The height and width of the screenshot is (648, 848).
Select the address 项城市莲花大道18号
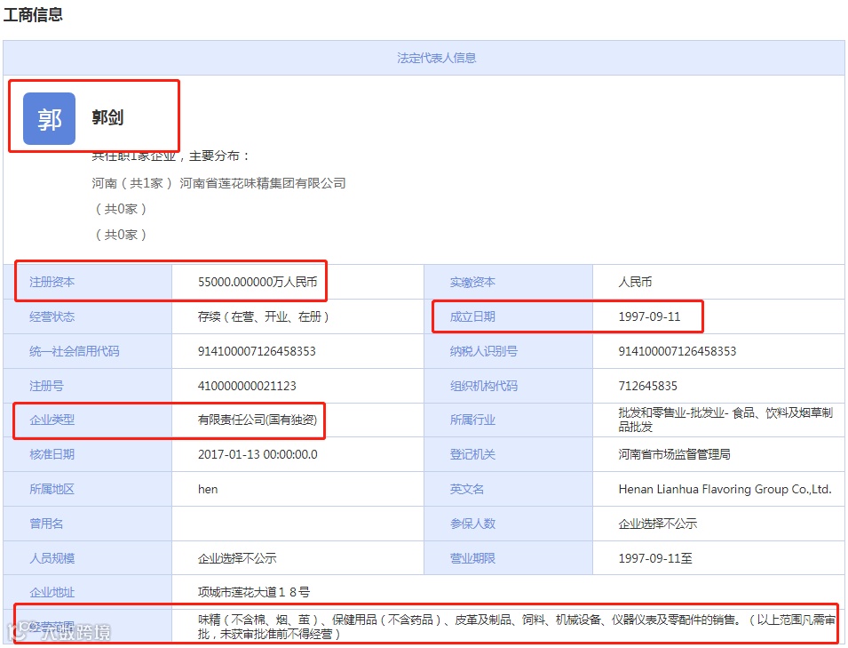click(254, 592)
